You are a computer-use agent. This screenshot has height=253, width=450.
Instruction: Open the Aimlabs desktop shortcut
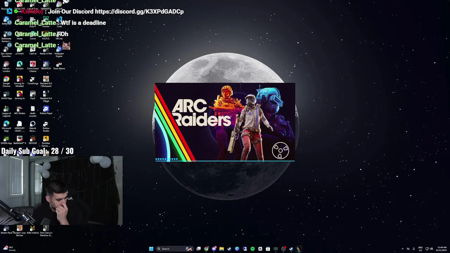pos(19,66)
